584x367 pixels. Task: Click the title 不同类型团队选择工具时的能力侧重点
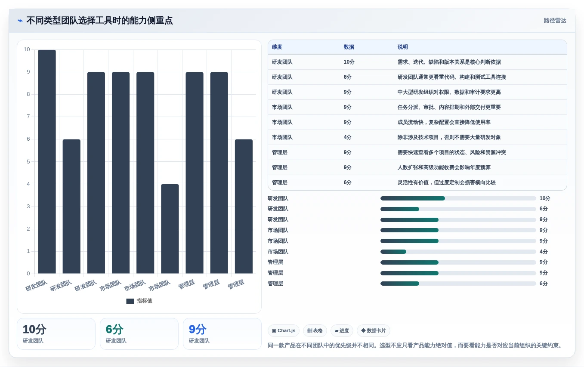click(x=99, y=21)
